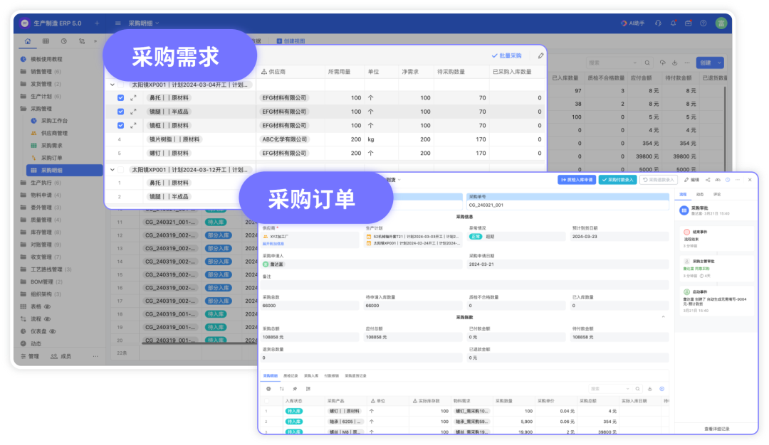Collapse the 计划2024-03-12开工 group
The width and height of the screenshot is (769, 445).
tap(113, 170)
